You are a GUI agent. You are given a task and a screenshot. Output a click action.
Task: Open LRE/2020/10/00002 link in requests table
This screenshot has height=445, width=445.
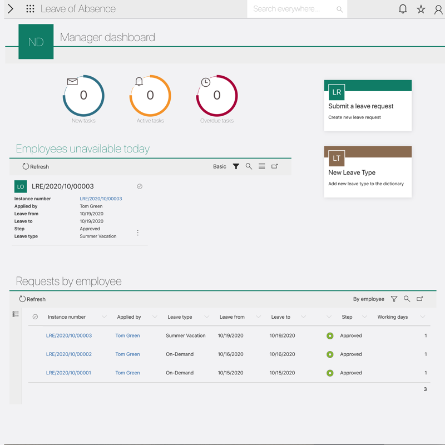coord(69,354)
